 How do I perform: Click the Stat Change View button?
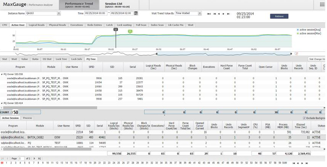(x=316, y=59)
